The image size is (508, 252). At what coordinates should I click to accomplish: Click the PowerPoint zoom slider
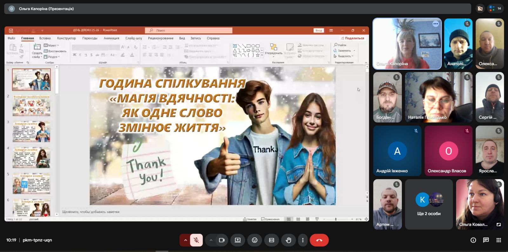336,219
